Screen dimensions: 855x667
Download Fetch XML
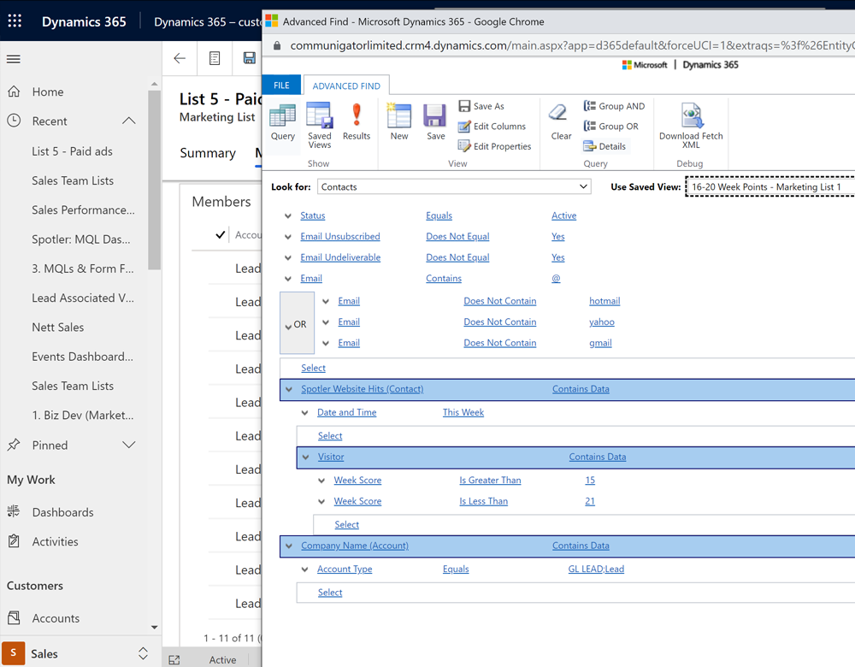[691, 126]
